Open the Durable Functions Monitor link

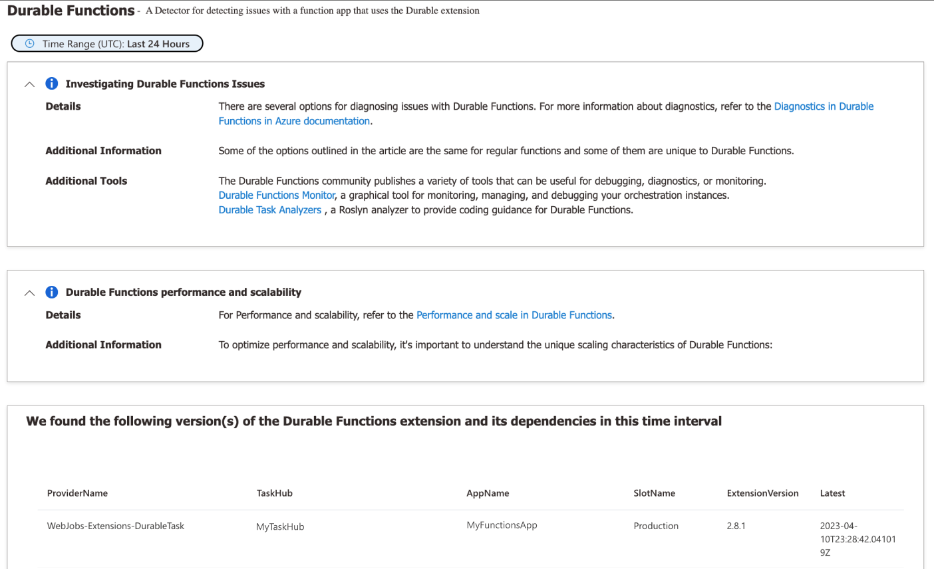click(276, 195)
